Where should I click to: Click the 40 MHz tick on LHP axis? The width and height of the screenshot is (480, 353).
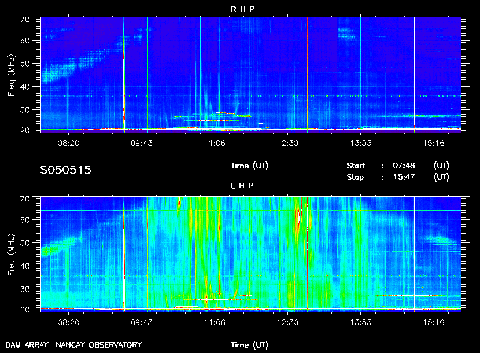(x=25, y=266)
